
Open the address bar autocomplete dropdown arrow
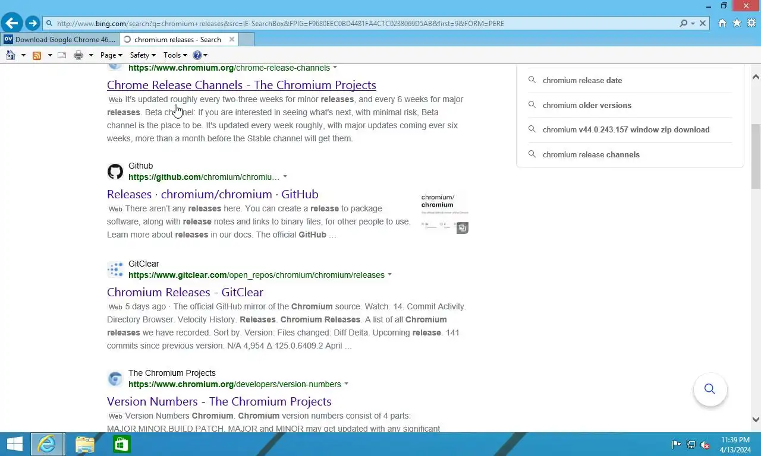[693, 23]
